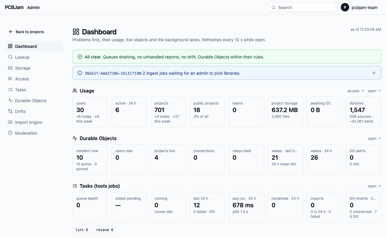This screenshot has height=238, width=386.
Task: Click the Lookup magnifier icon in sidebar
Action: pyautogui.click(x=10, y=57)
